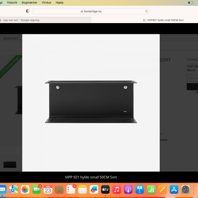Screen dimensions: 198x198
Task: Launch Music app from the dock
Action: point(117,189)
